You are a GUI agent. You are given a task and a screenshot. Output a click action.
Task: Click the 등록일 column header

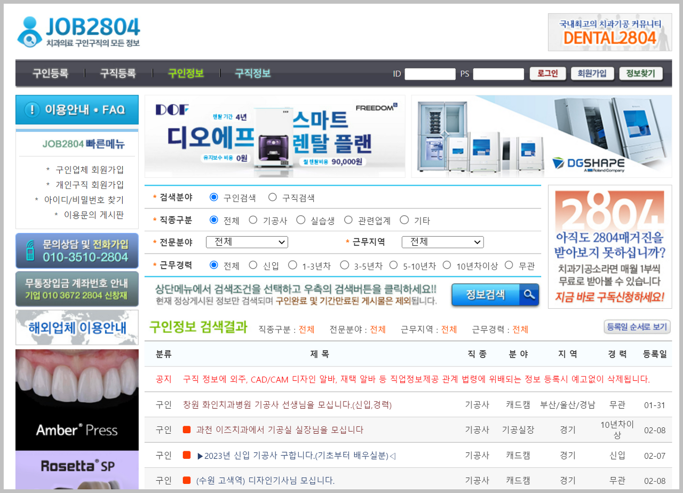coord(655,354)
